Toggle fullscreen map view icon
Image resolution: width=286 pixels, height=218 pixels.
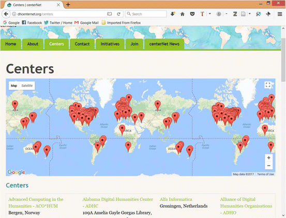[268, 85]
